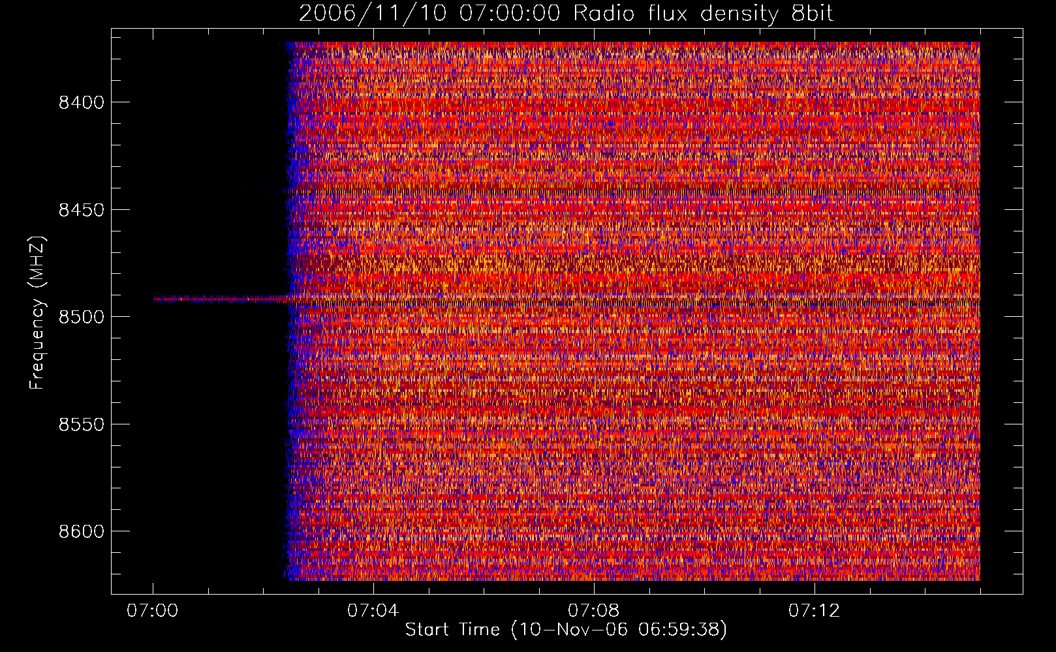Screen dimensions: 1056x652
Task: Click the 'Start Time (10-Nov-06 06:59:38)' axis title
Action: pos(566,630)
